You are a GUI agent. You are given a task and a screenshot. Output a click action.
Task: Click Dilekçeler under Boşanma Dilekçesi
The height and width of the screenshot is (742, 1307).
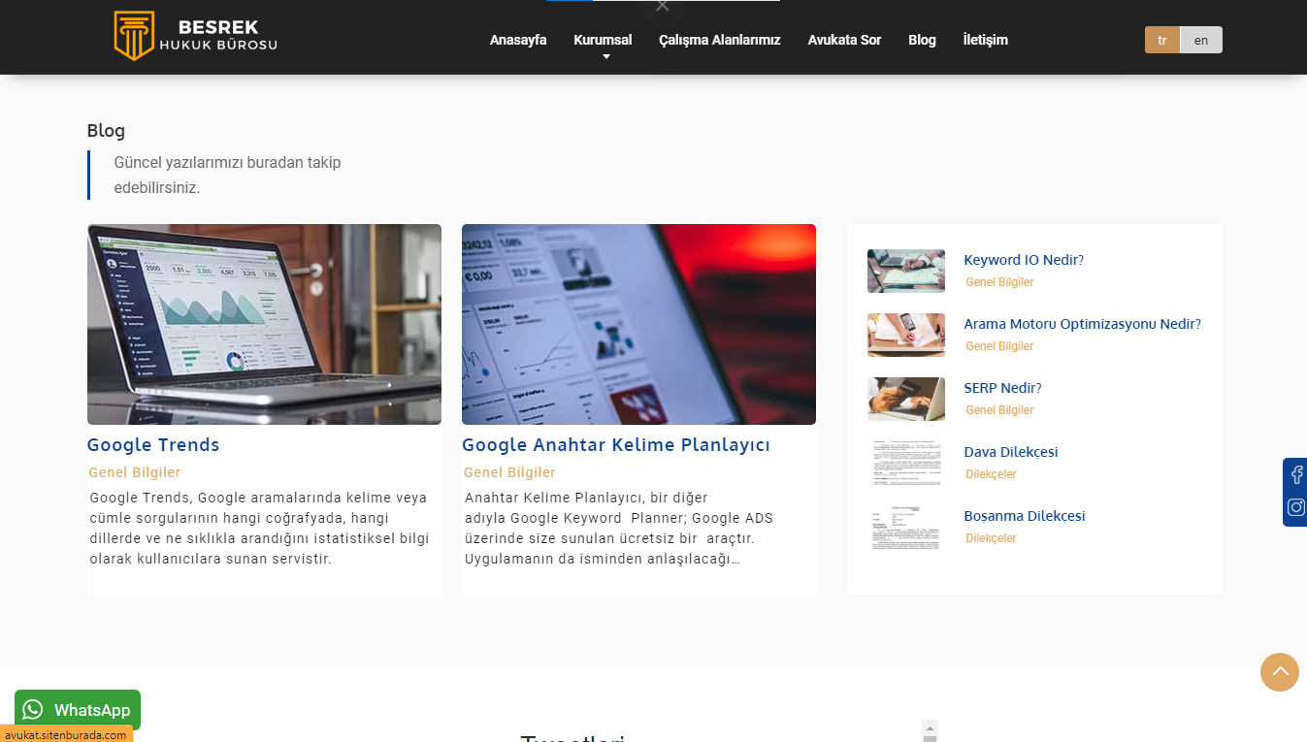point(991,538)
